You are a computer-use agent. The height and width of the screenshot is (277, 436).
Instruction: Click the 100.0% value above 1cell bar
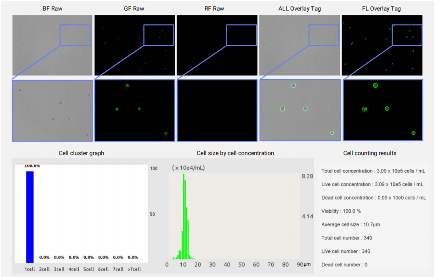(32, 166)
